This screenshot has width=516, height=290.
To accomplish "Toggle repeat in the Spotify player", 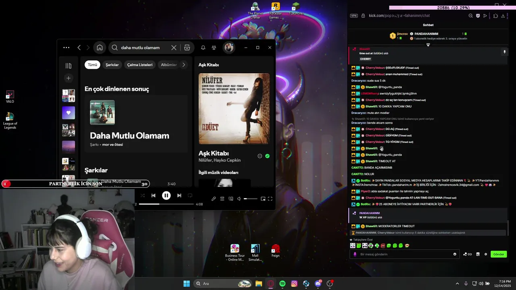I will click(x=190, y=195).
